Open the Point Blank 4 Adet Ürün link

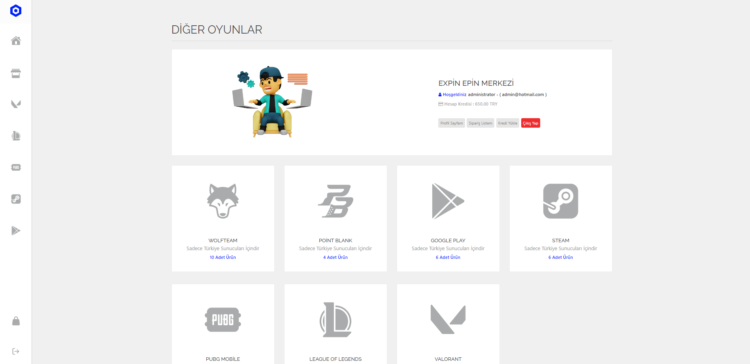(x=335, y=257)
